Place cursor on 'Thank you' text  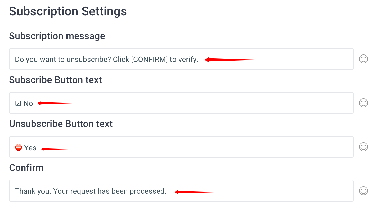coord(33,191)
